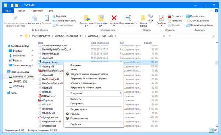Click the Переместить в icon

pos(87,18)
